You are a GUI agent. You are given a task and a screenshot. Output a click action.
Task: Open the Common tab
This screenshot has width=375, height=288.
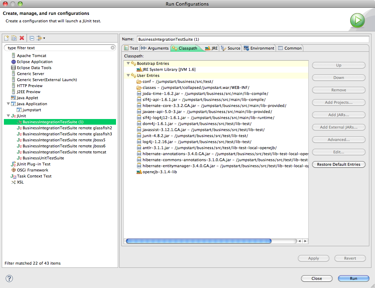point(290,48)
